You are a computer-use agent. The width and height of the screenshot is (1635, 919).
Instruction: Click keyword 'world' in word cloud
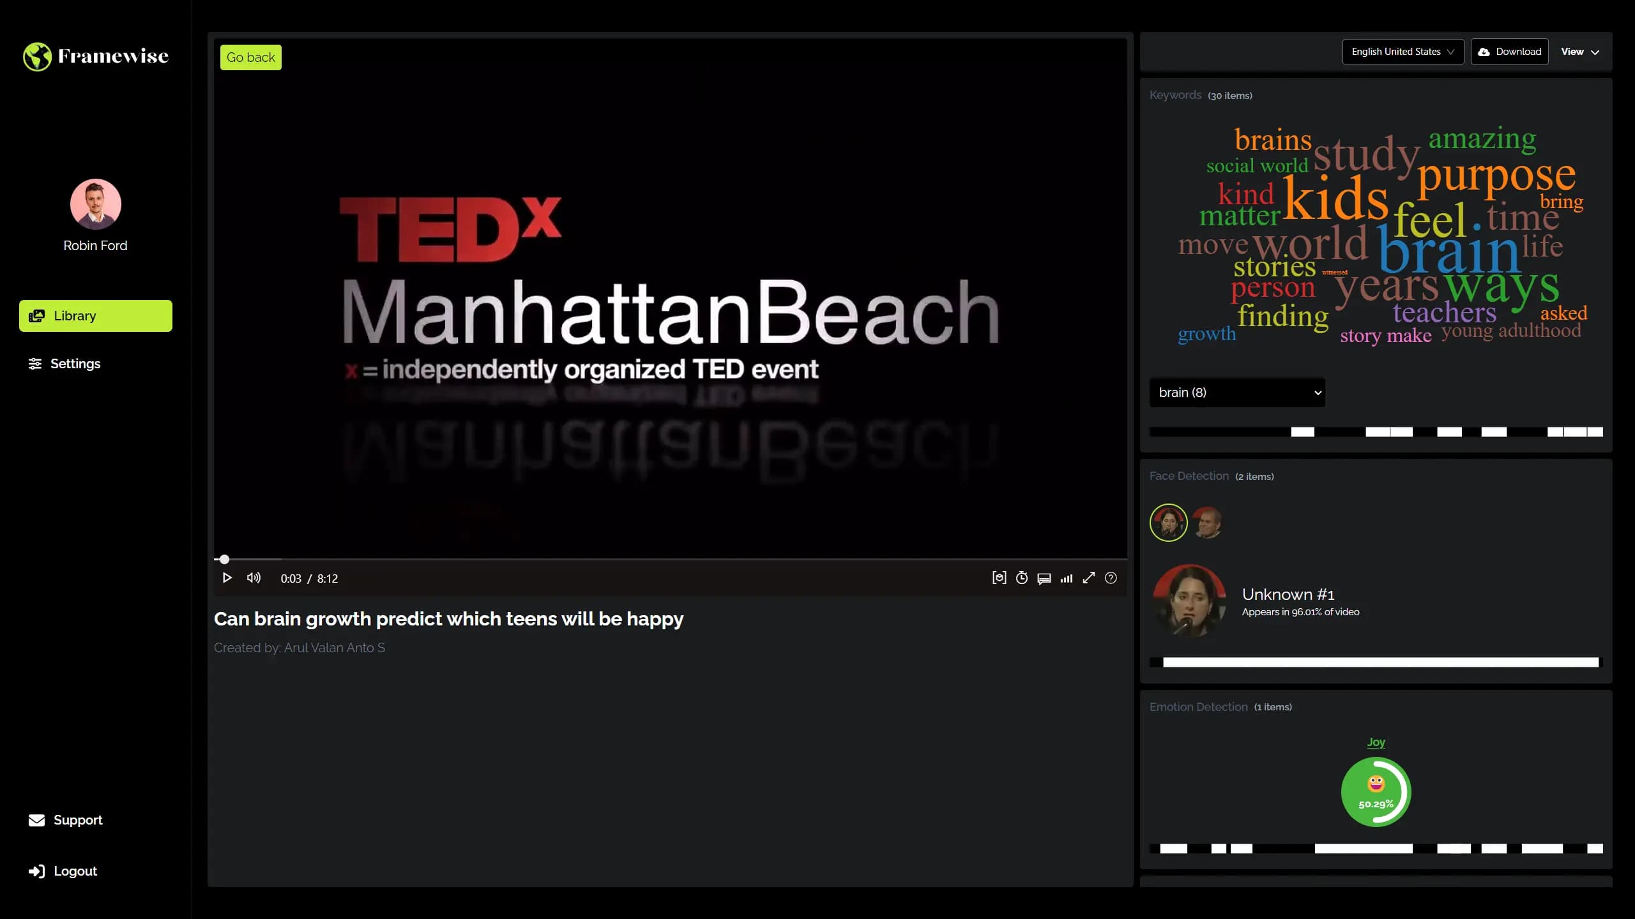(1309, 243)
